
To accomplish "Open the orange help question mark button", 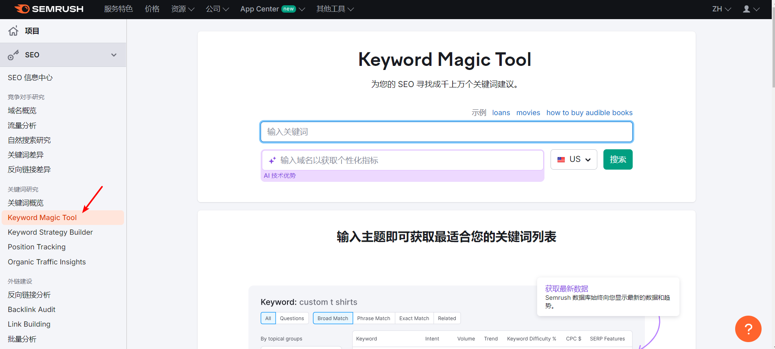I will point(748,329).
